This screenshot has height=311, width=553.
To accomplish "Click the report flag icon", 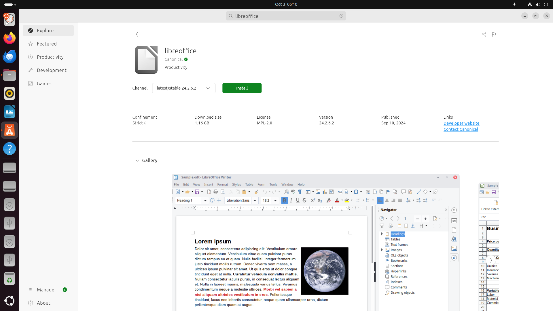I will [x=494, y=34].
